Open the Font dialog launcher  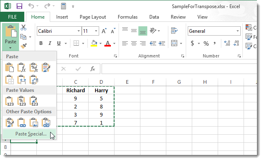[115, 56]
